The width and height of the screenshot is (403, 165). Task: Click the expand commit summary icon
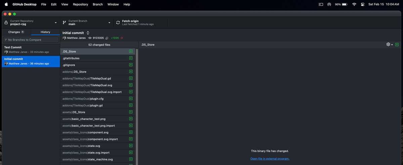(88, 33)
